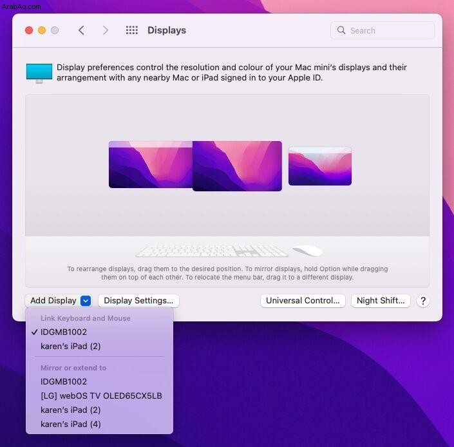Screen dimensions: 454x447
Task: Expand the Add Display blue arrow
Action: (x=86, y=301)
